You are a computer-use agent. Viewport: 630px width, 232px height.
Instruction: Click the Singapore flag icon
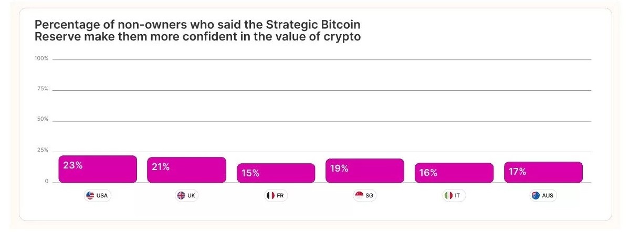tap(360, 196)
